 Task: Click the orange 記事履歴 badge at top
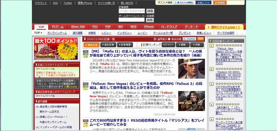click(x=220, y=3)
